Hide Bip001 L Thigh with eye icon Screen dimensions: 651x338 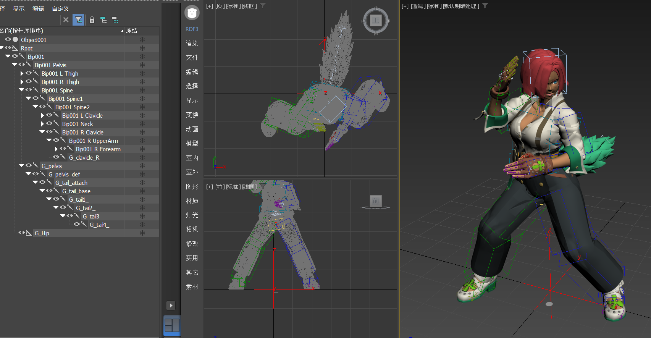click(29, 73)
